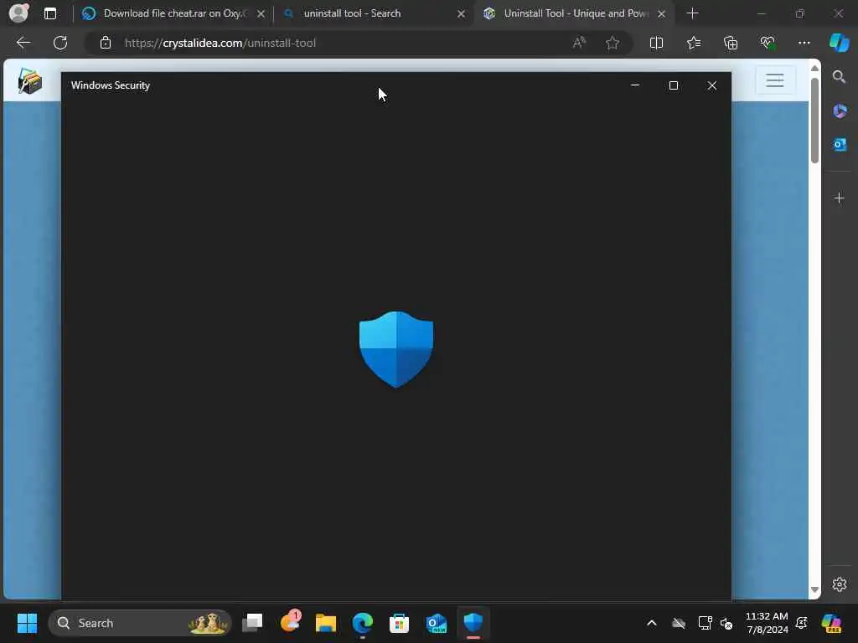Close the Download file cheat.rar tab
858x643 pixels.
(x=261, y=14)
